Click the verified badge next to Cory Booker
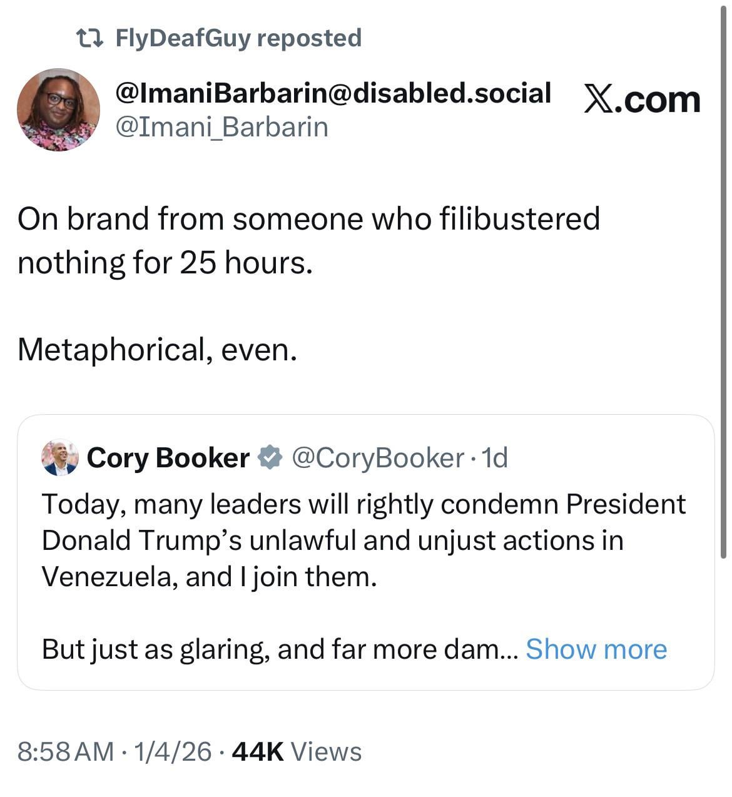Viewport: 732px width, 797px height. click(270, 458)
